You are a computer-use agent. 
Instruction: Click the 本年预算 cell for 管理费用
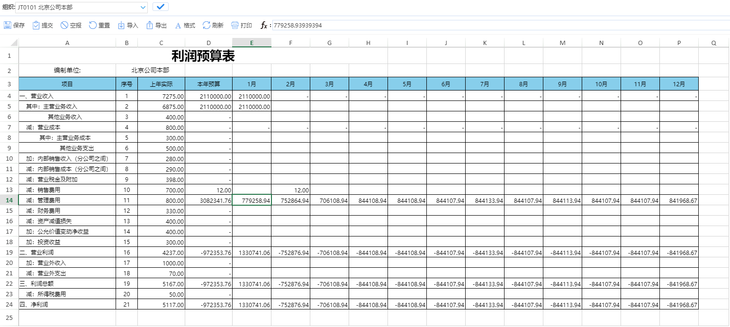tap(208, 200)
